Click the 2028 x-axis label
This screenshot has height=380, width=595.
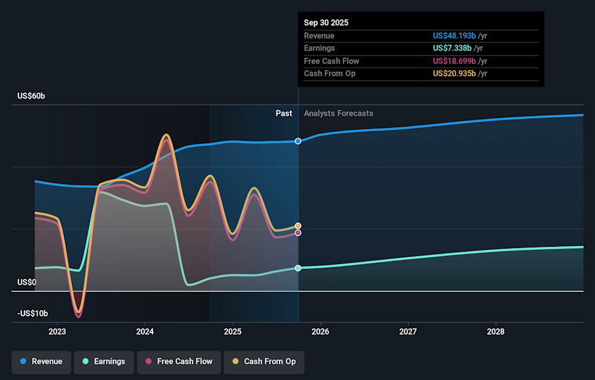coord(496,332)
